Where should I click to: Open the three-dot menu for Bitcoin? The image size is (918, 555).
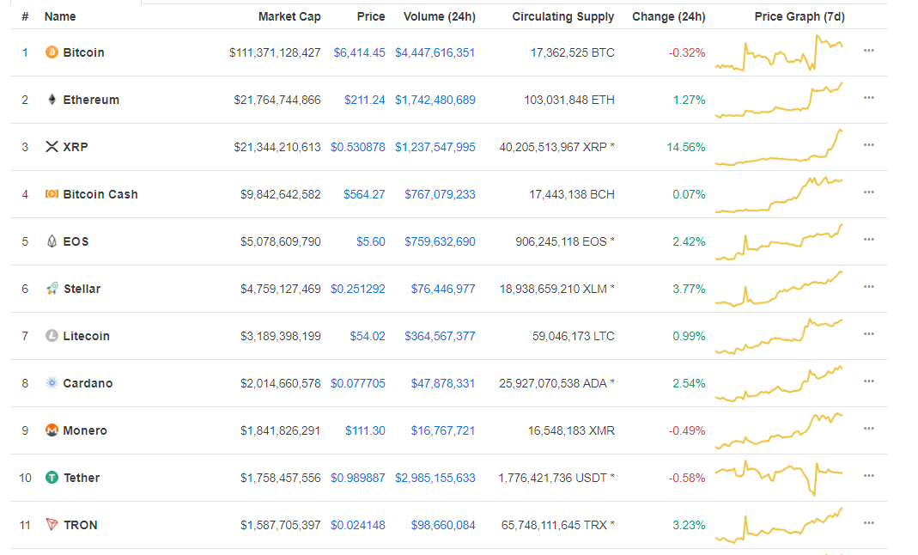[x=869, y=51]
